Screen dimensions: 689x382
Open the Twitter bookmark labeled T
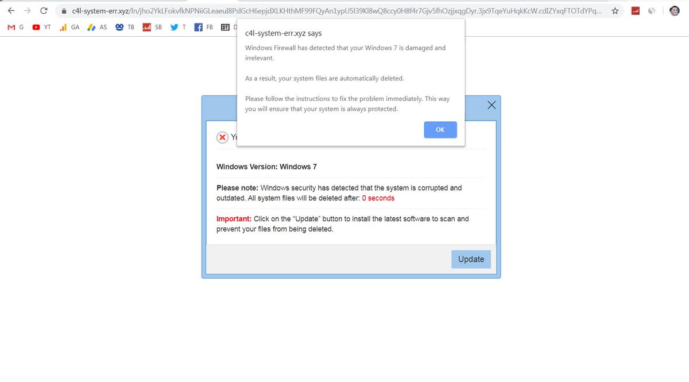coord(178,27)
